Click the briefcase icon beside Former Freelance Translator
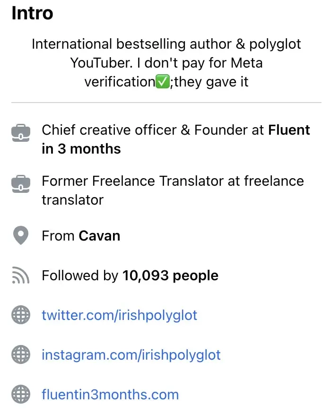Viewport: 330px width, 414px height. tap(21, 184)
